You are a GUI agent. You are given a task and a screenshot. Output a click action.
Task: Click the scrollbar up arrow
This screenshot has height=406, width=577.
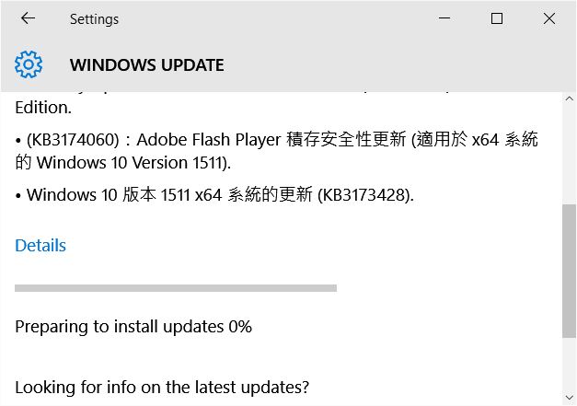click(x=570, y=99)
